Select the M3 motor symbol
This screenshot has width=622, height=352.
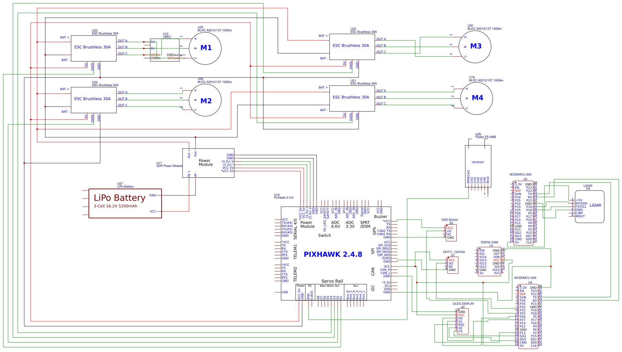(x=475, y=47)
